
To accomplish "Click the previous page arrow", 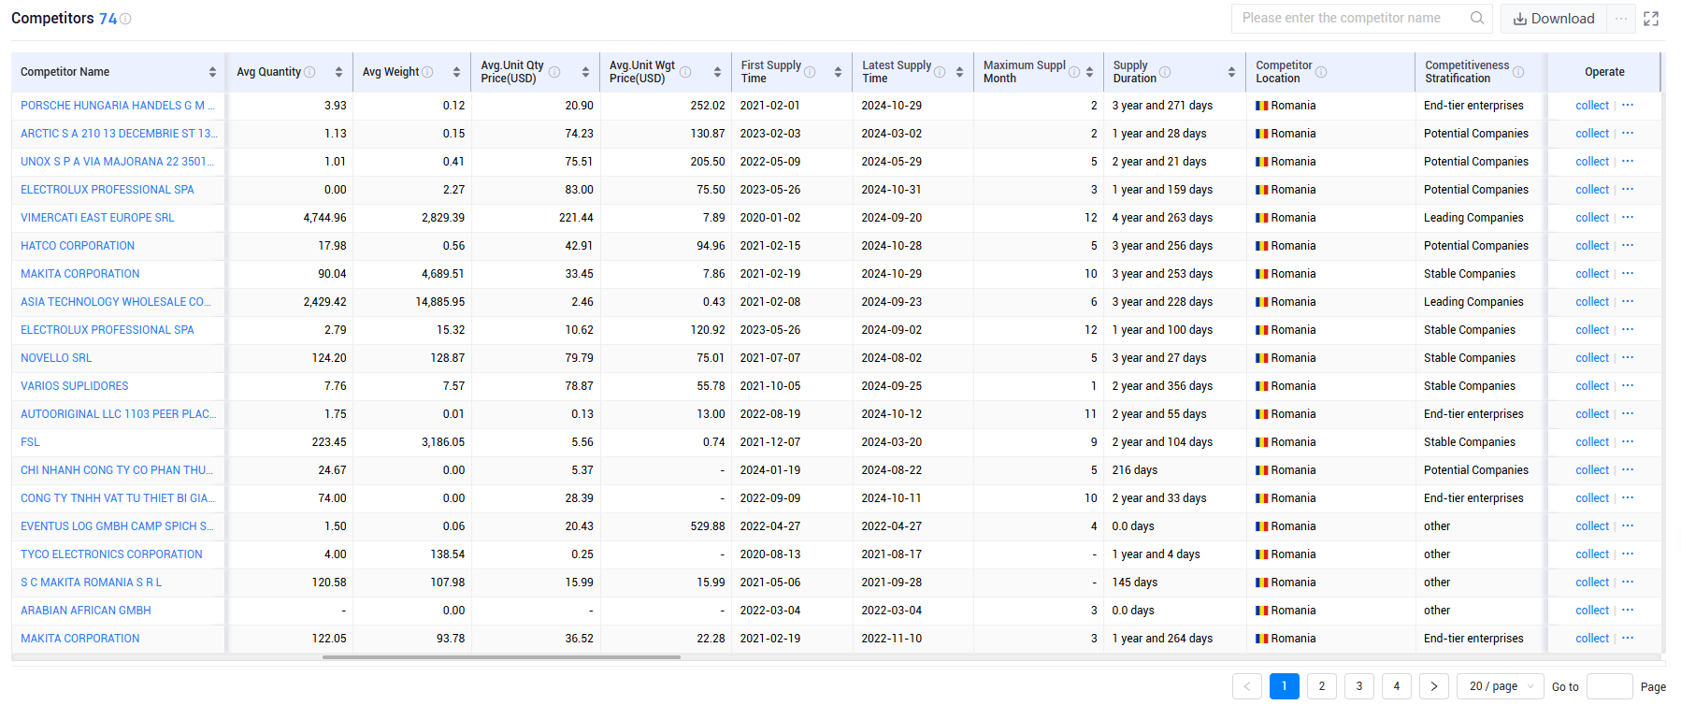I will [x=1247, y=686].
